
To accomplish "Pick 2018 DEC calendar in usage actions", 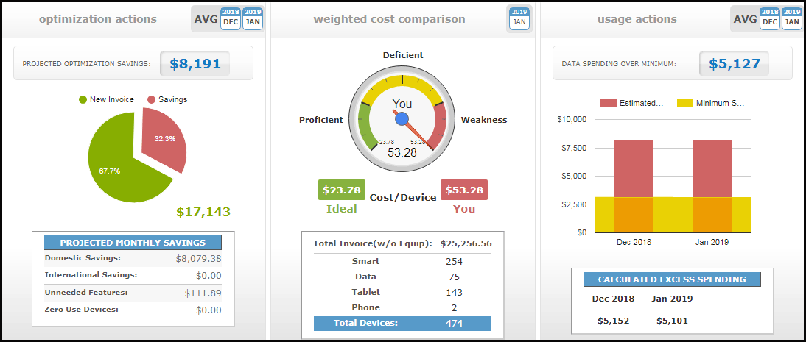I will (770, 18).
